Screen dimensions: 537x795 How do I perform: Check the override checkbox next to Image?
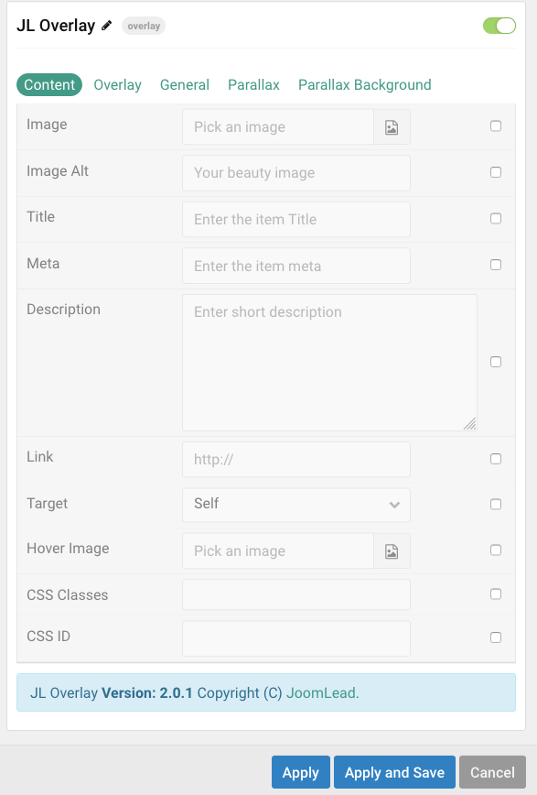(495, 126)
